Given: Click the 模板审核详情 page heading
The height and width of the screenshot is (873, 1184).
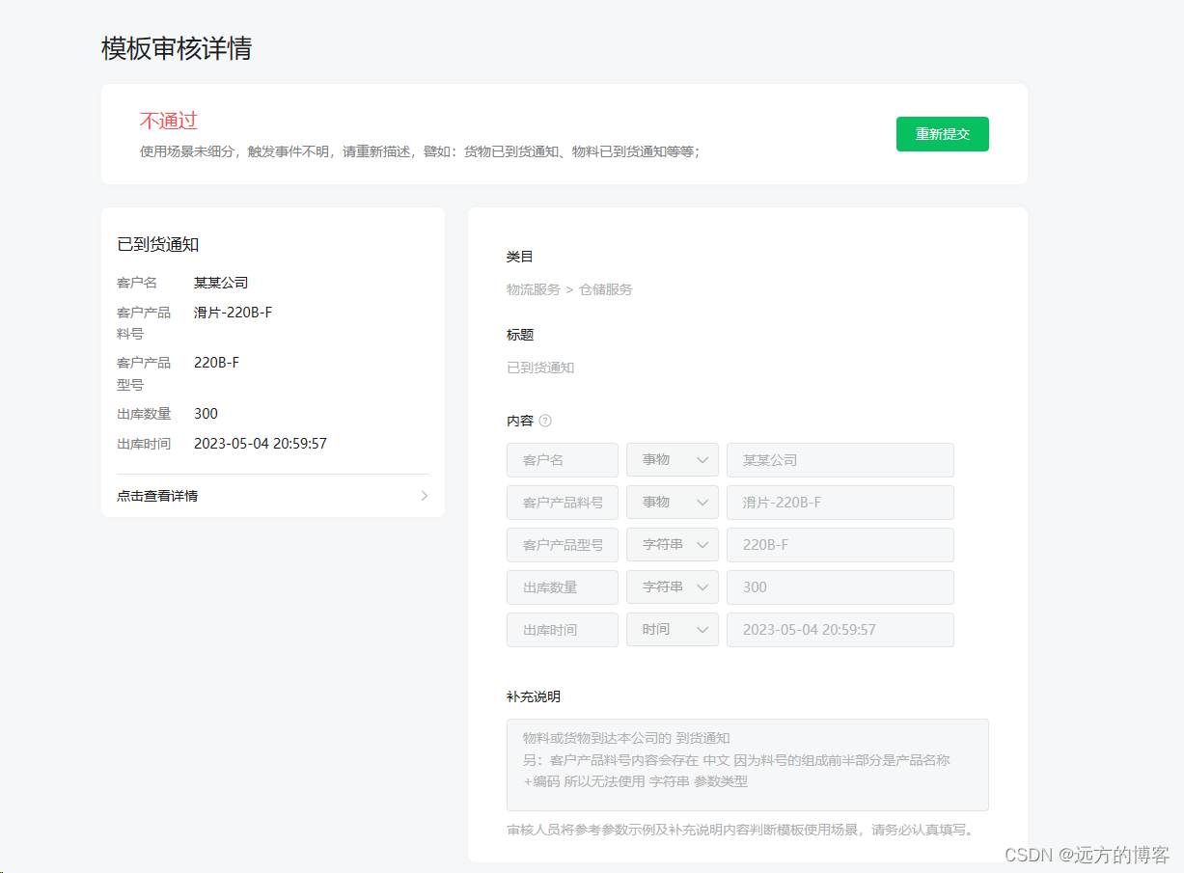Looking at the screenshot, I should [177, 48].
